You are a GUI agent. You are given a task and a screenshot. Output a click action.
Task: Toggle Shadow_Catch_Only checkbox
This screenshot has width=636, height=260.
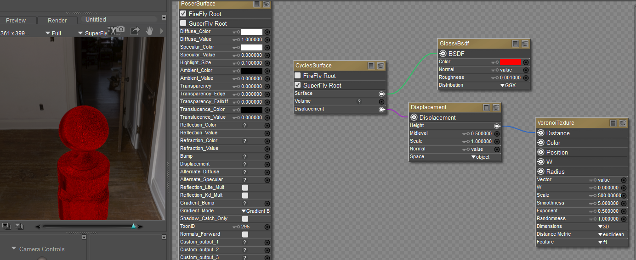(245, 219)
